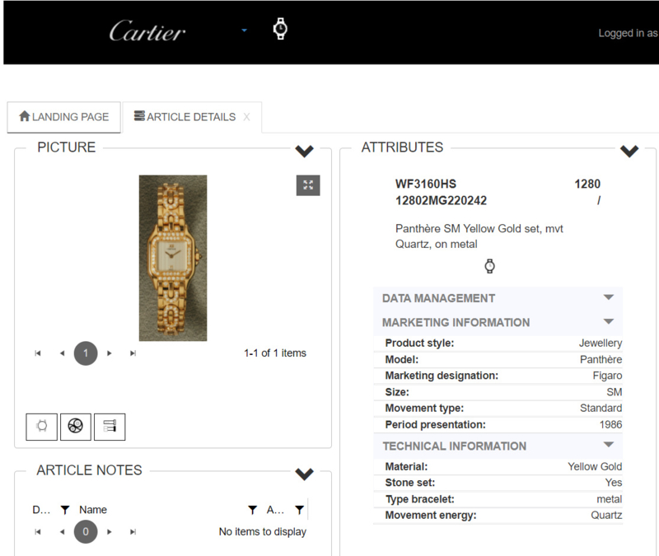Sort Article Notes by D... column header
The height and width of the screenshot is (556, 659).
[x=41, y=510]
